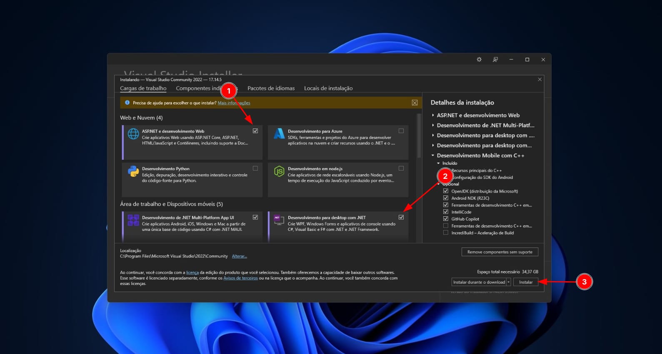Click the Instalar button
This screenshot has height=354, width=662.
(526, 282)
